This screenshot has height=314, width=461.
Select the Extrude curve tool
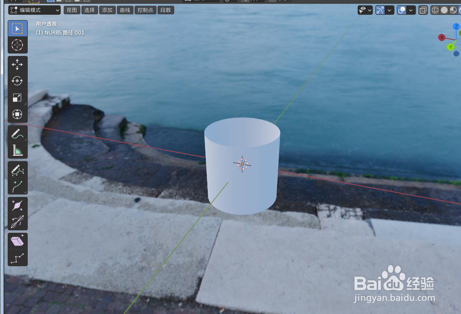point(17,186)
